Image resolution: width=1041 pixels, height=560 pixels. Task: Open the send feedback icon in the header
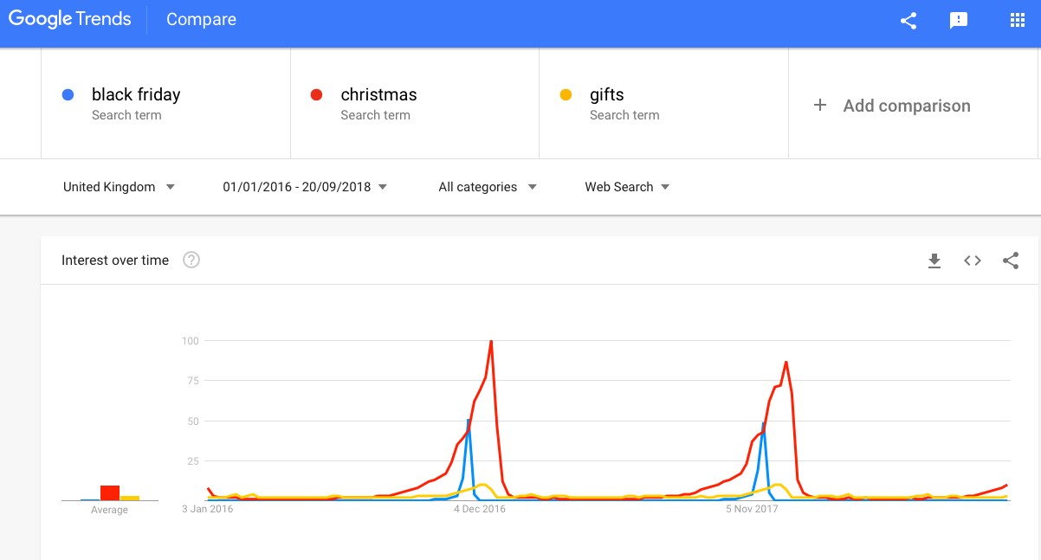click(x=959, y=21)
